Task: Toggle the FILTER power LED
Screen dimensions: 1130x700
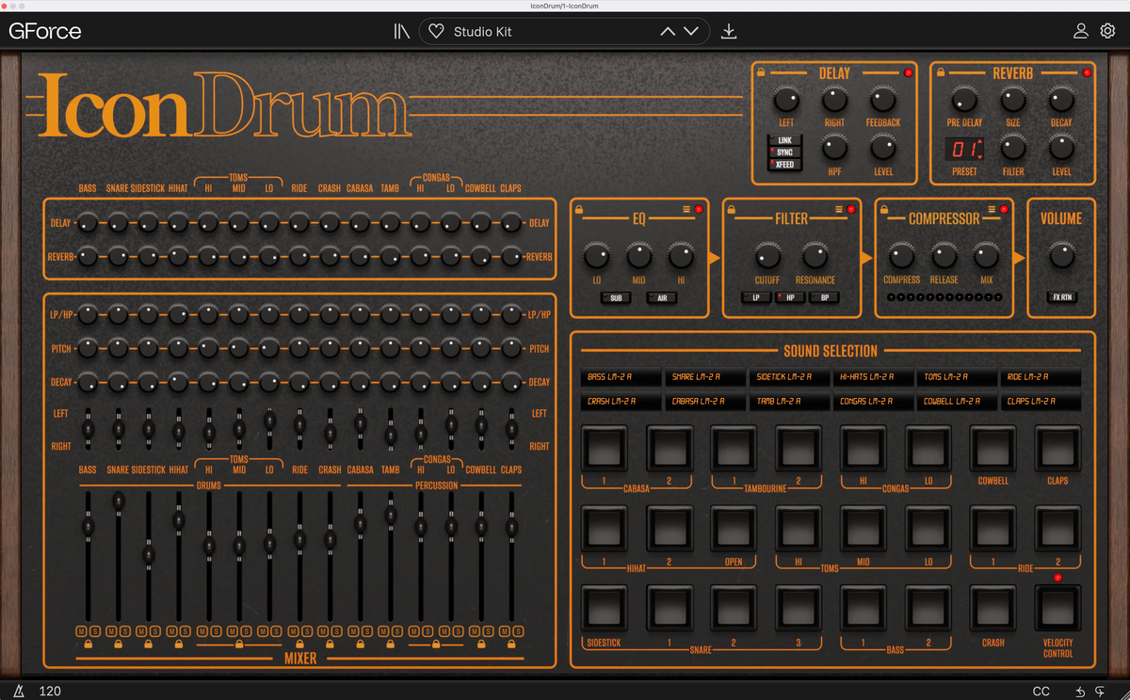Action: click(x=850, y=209)
